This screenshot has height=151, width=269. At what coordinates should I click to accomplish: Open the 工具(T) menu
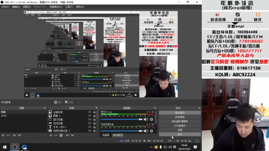tap(69, 7)
